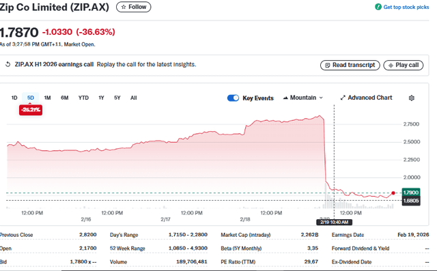Click the Previous Close value 2.8200
Viewport: 437px width, 271px height.
click(x=88, y=235)
